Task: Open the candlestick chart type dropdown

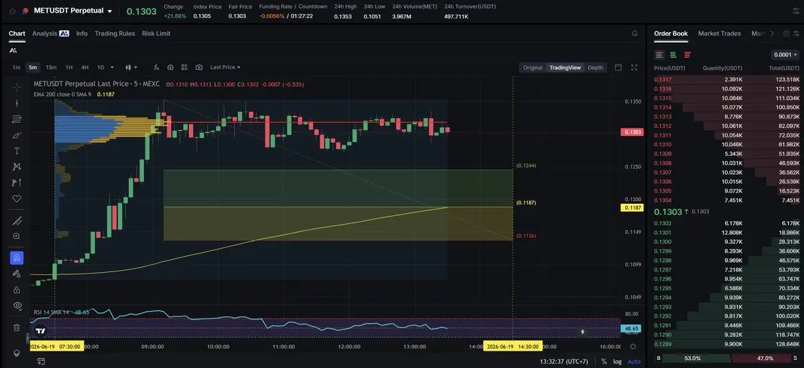Action: point(132,67)
